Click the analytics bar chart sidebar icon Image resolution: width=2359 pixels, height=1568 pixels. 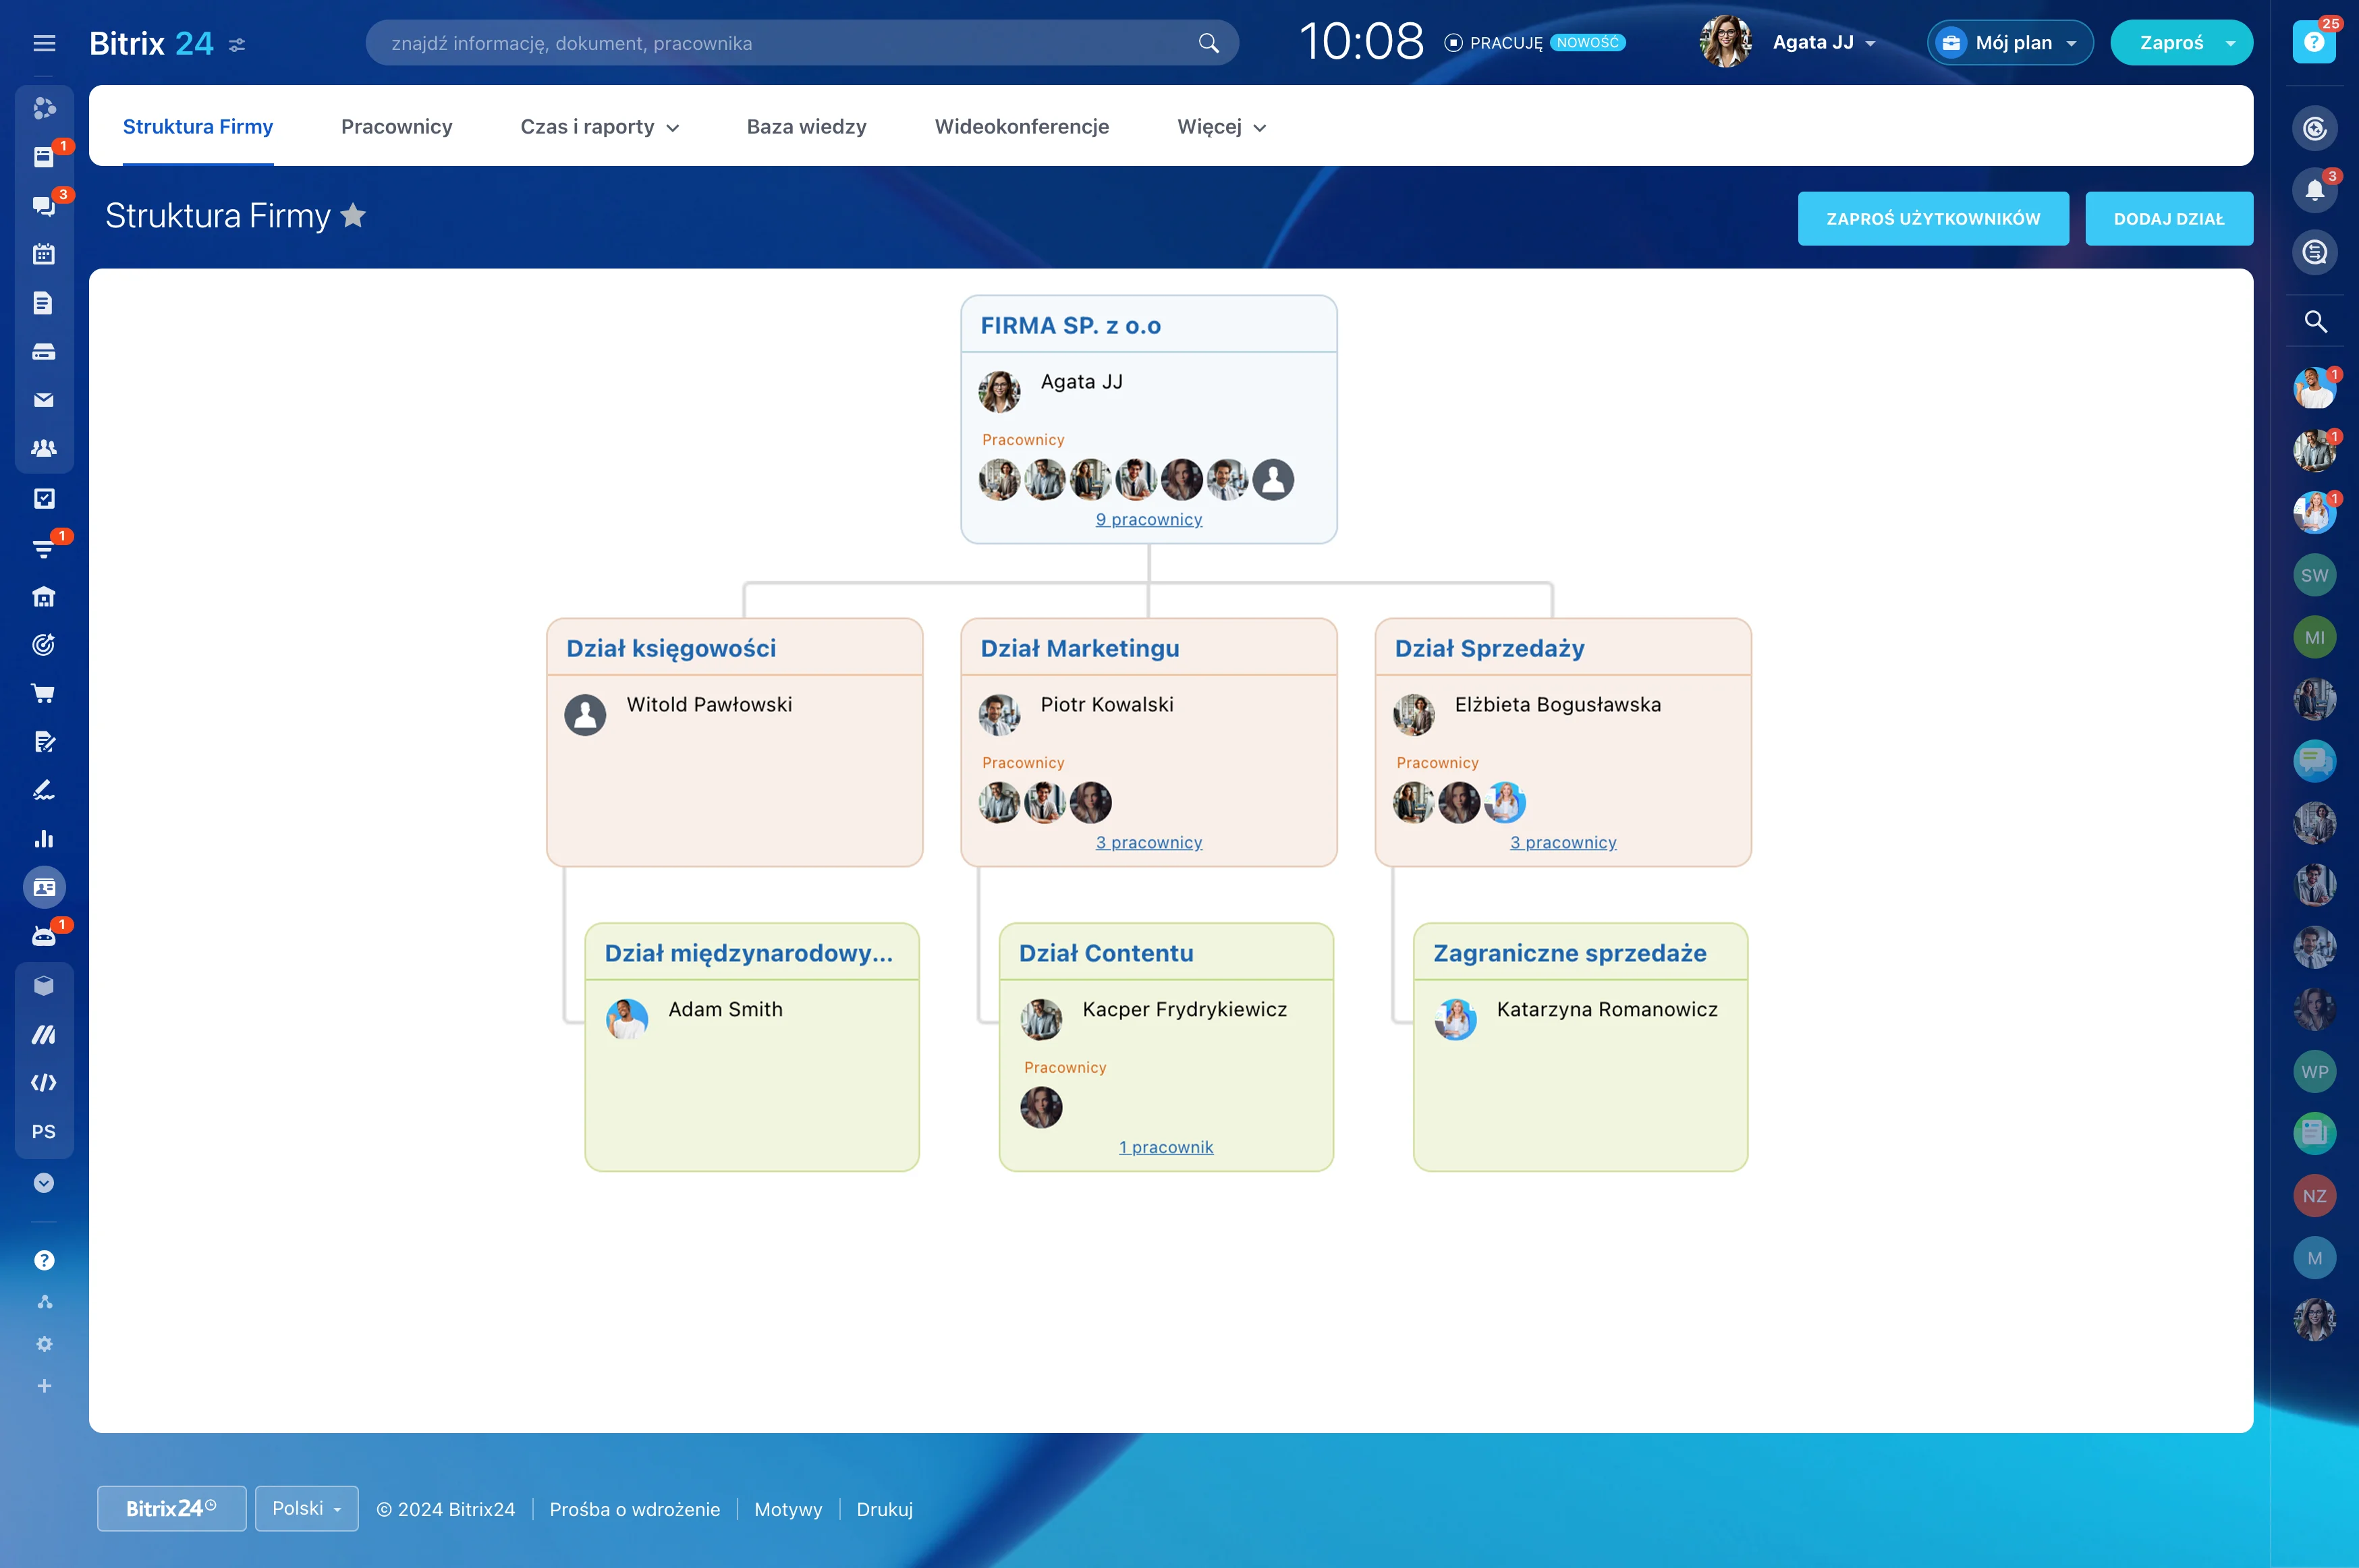[x=44, y=839]
